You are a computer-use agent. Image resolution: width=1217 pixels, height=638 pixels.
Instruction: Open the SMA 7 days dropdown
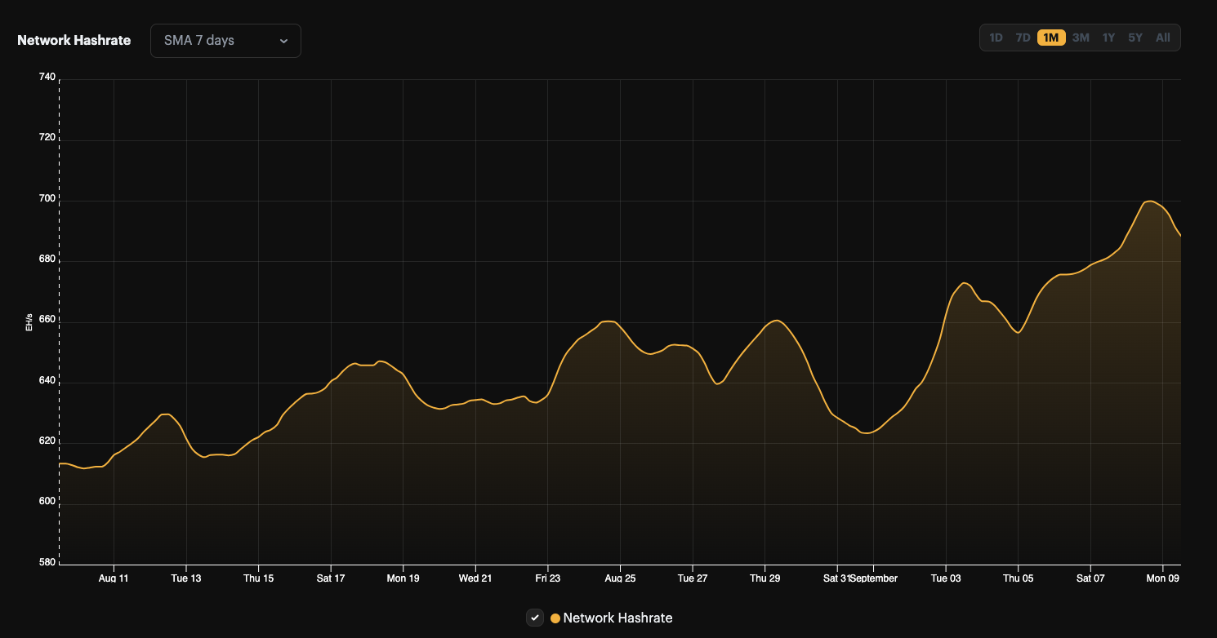click(x=225, y=41)
